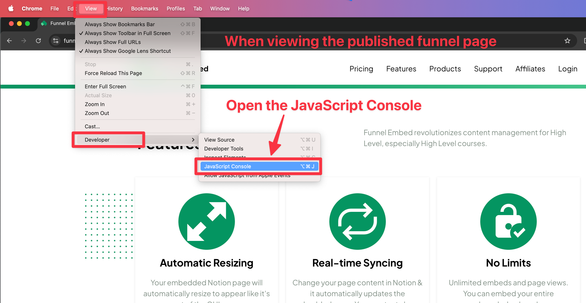Open the Support nav link
The height and width of the screenshot is (303, 586).
click(x=488, y=69)
